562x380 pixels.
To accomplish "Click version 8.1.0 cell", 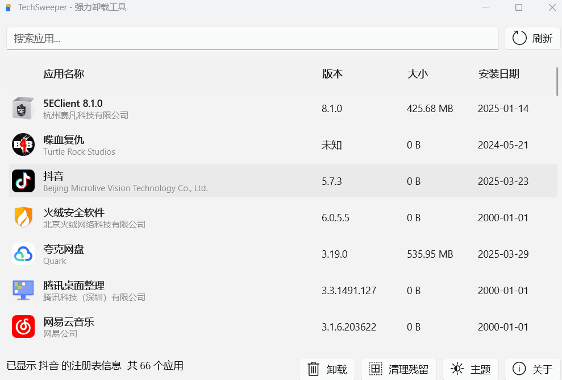I will 332,108.
